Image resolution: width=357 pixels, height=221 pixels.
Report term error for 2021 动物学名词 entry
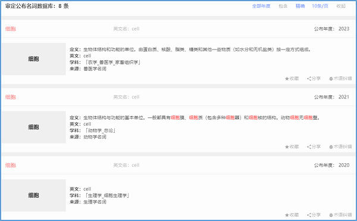[x=340, y=147]
